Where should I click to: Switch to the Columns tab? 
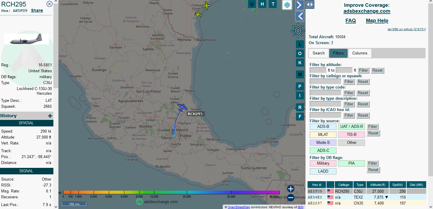[x=360, y=53]
